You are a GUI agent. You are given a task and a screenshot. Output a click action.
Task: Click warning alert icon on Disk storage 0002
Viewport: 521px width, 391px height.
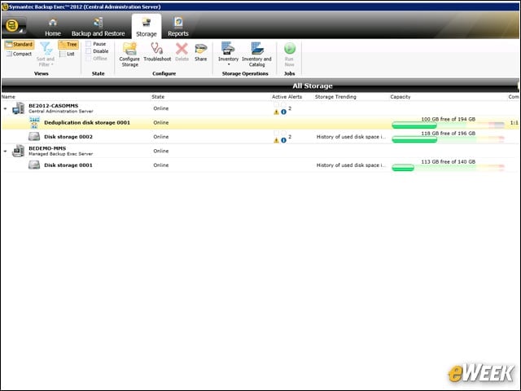pyautogui.click(x=276, y=140)
